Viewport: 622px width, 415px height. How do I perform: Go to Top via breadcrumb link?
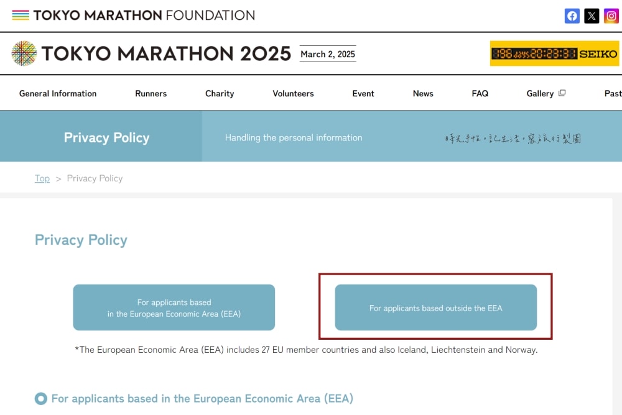point(42,178)
